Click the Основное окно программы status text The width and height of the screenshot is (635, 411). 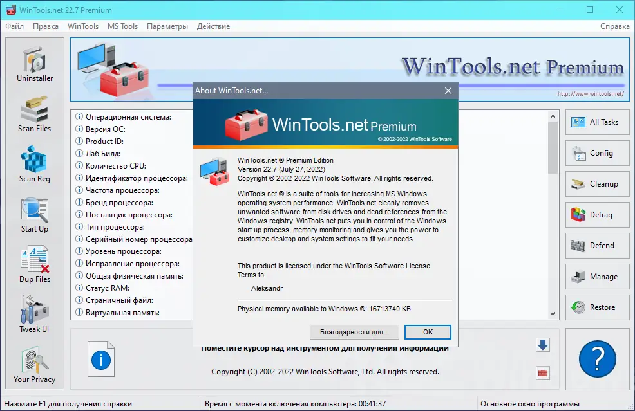click(530, 404)
